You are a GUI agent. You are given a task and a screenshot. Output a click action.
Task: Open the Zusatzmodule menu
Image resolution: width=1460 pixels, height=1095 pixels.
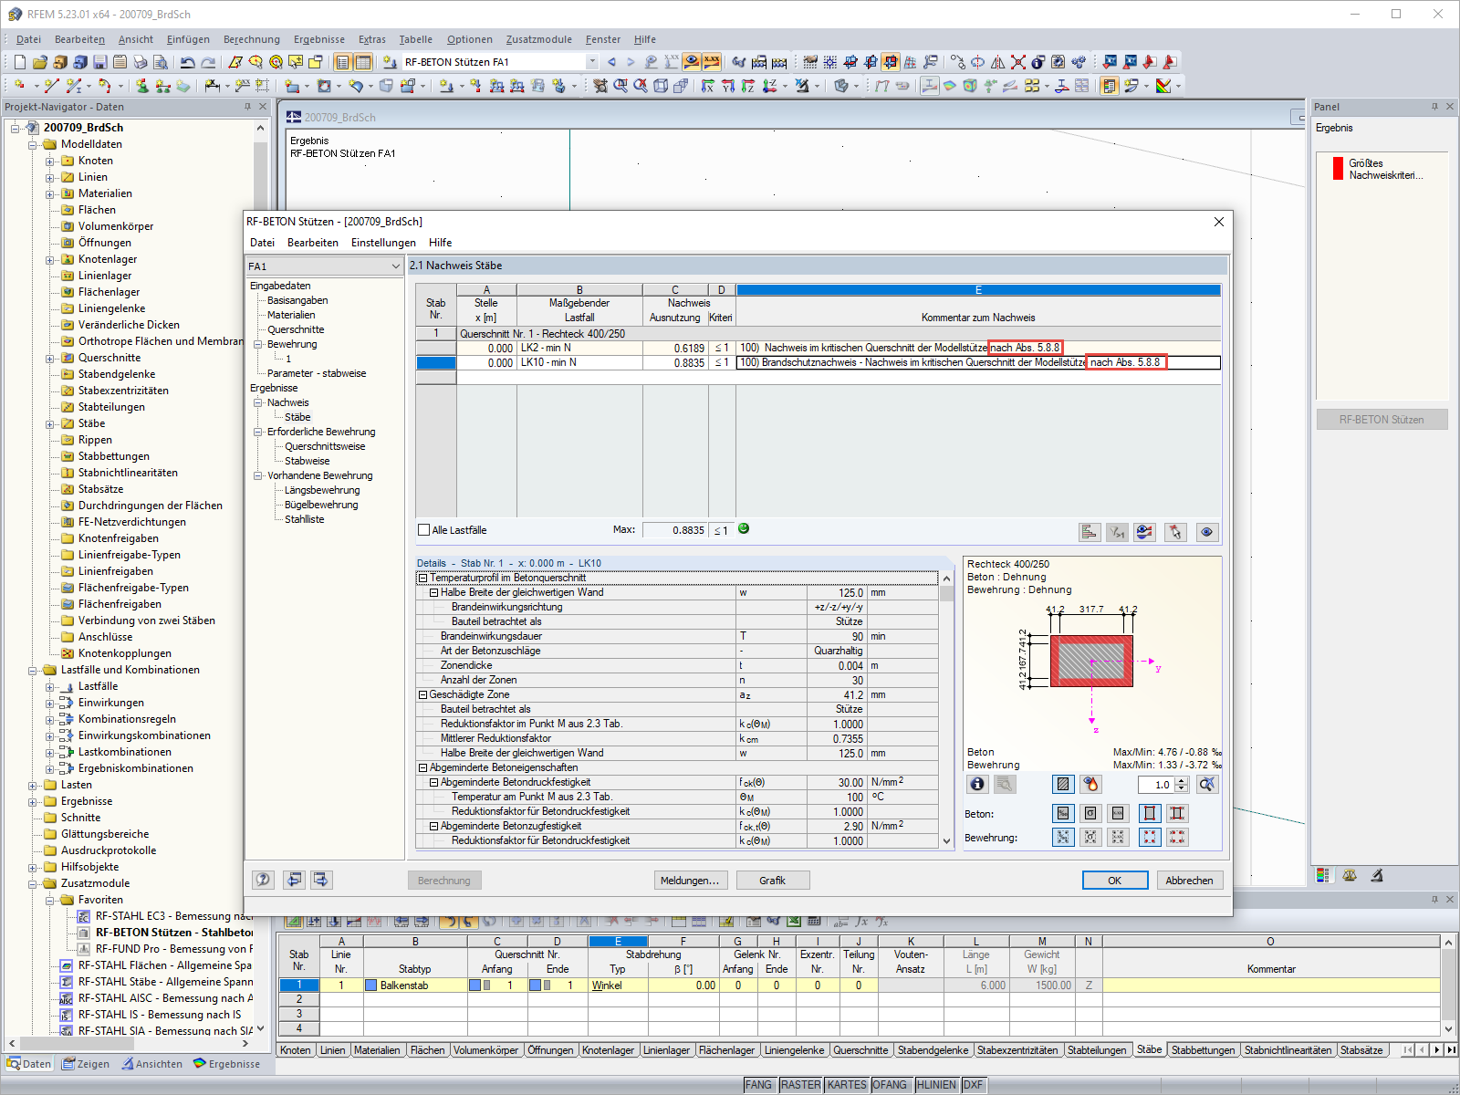click(x=538, y=39)
